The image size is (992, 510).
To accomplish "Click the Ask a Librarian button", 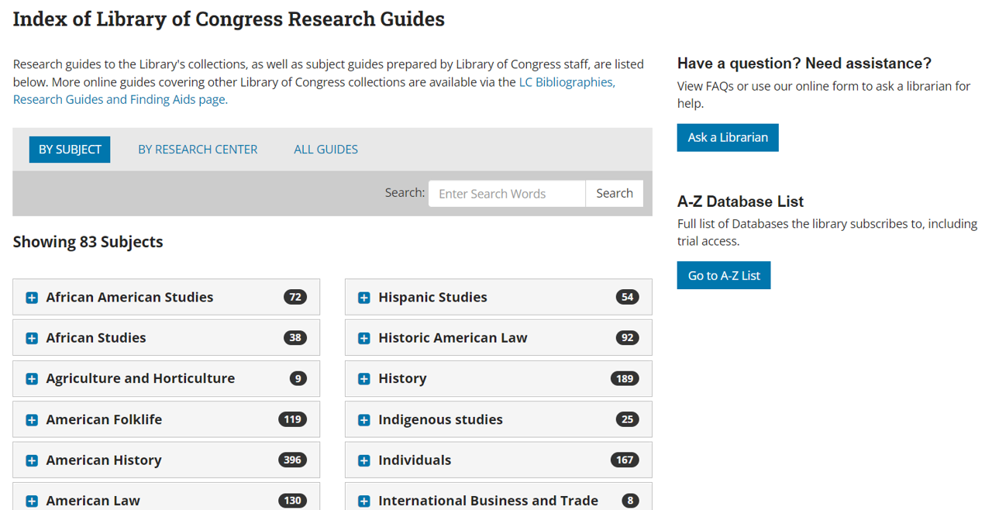I will tap(728, 137).
